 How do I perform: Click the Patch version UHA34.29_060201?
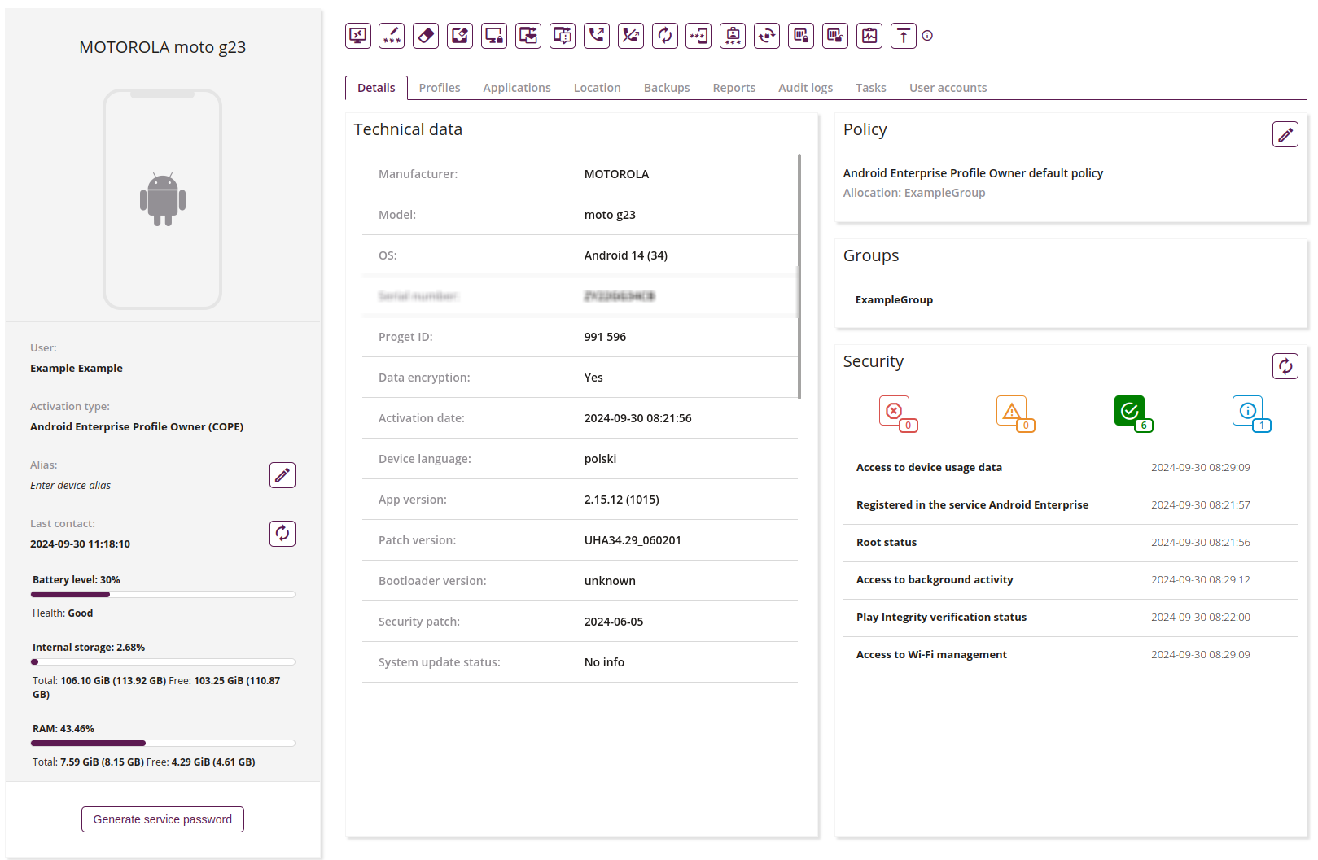[x=633, y=540]
